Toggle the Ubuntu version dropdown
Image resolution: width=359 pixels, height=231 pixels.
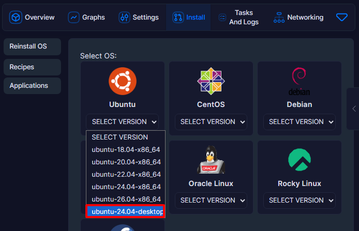123,121
